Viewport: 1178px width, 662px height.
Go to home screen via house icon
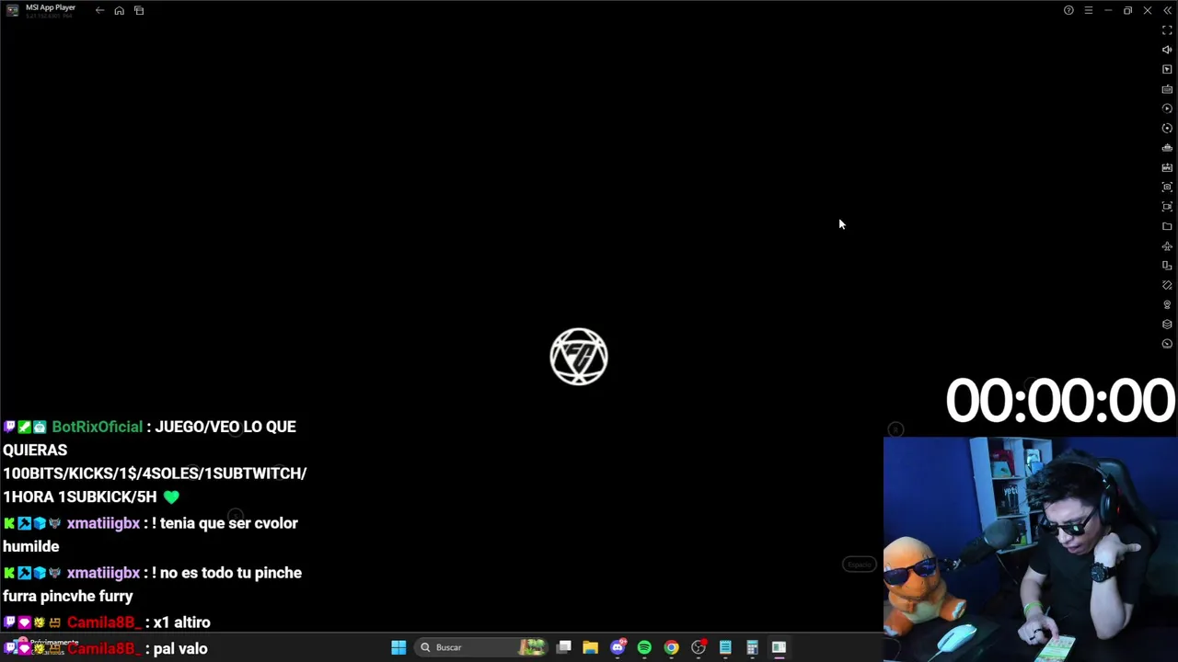[119, 10]
